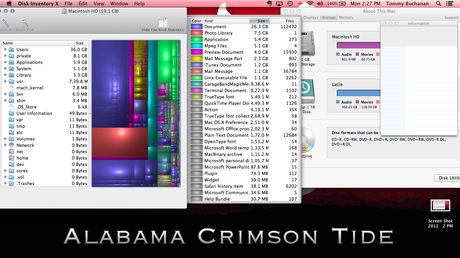
Task: Click the Macintosh HD storage usage bar
Action: (x=359, y=45)
